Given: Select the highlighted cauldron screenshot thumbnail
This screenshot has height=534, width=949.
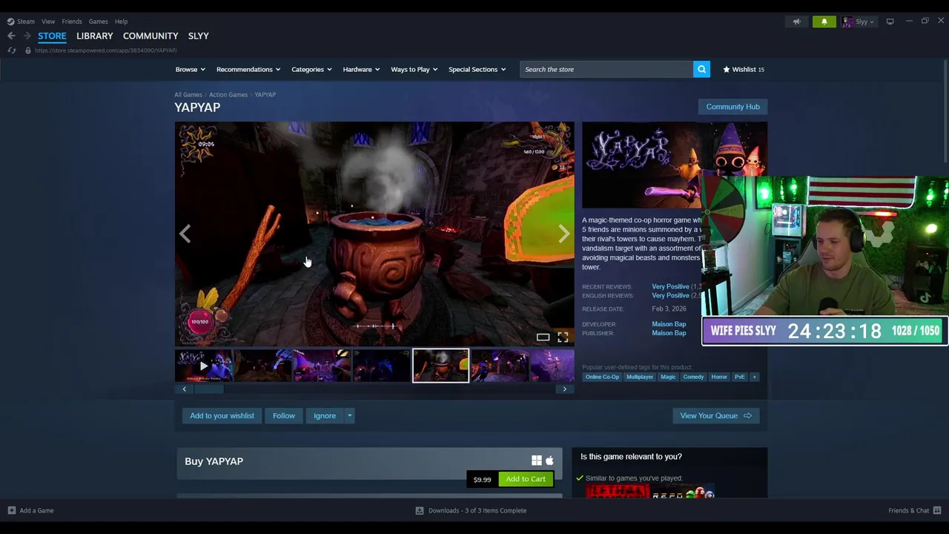Looking at the screenshot, I should 440,366.
